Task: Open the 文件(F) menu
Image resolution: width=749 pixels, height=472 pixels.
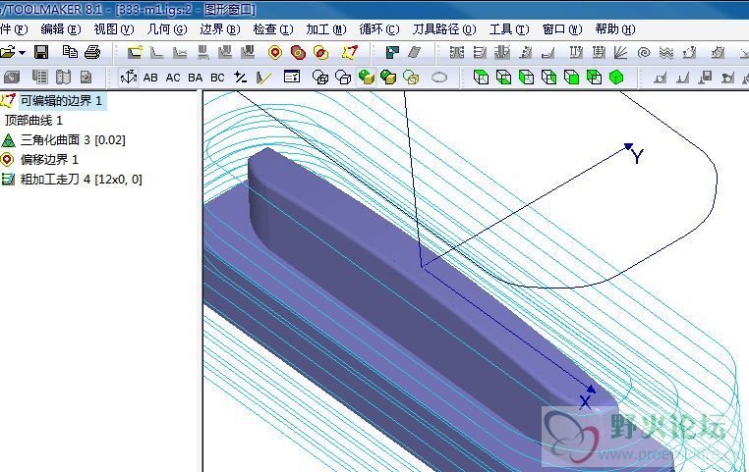Action: (x=14, y=29)
